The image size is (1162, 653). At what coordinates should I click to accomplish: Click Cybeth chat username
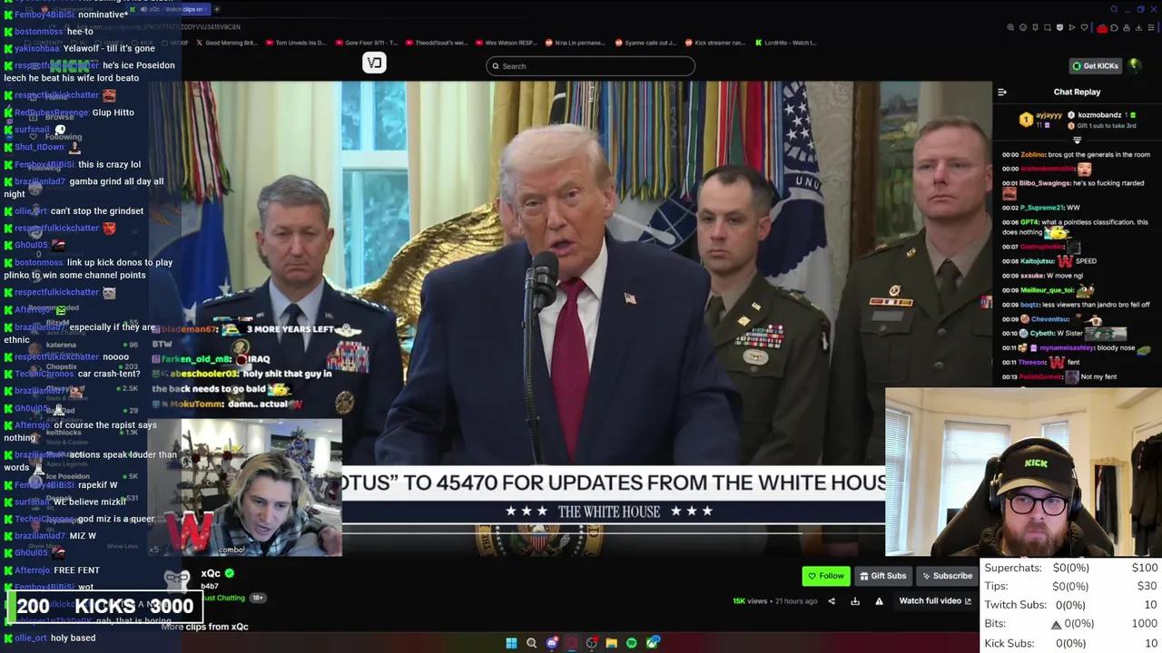pos(1041,333)
